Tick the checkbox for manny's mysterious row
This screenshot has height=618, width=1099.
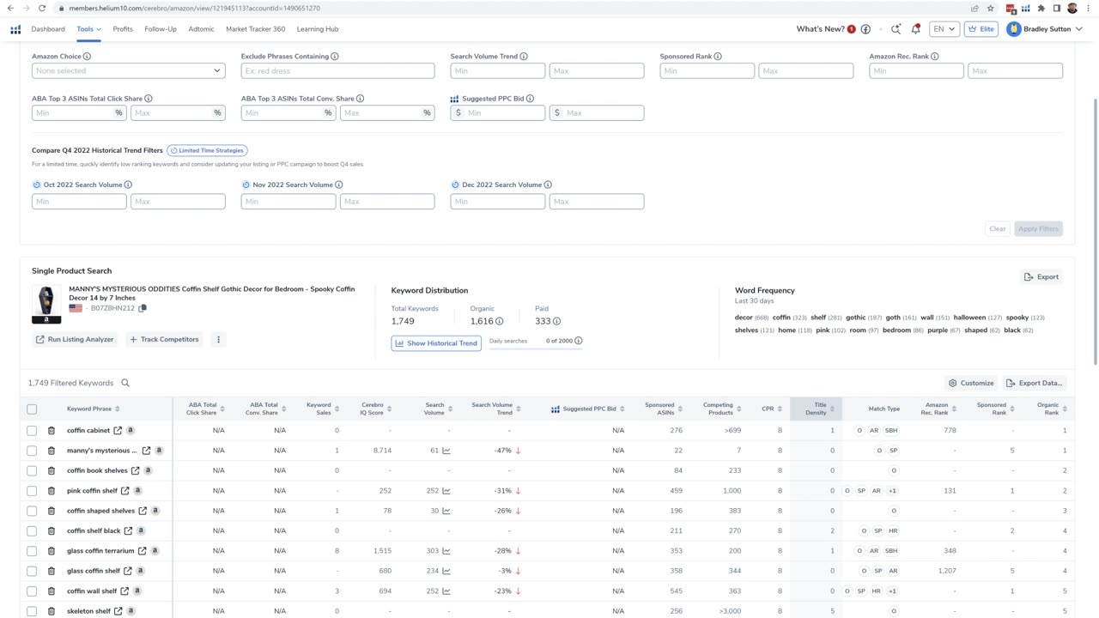[32, 451]
